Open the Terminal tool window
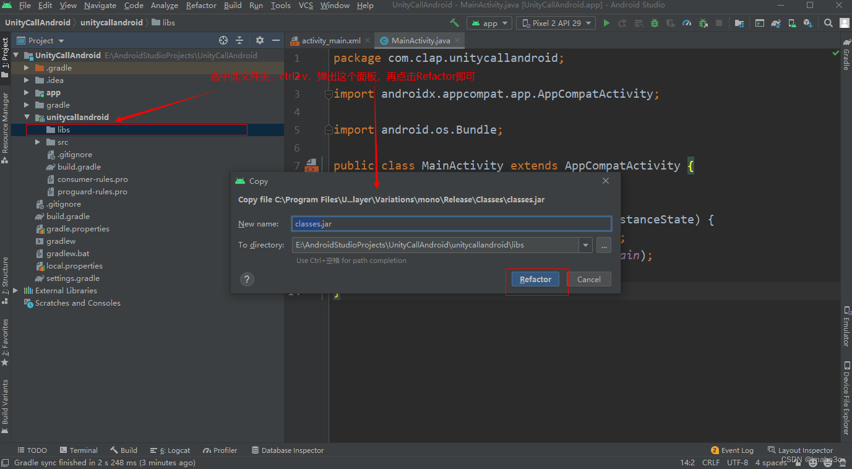 point(79,450)
